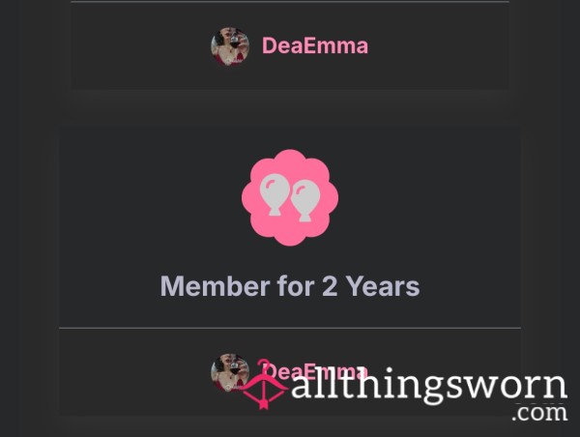Screen dimensions: 580x437
Task: Select the "Member for 2 Years" heading
Action: (290, 286)
